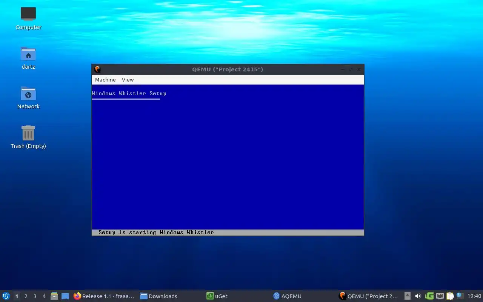Switch to the Downloads taskbar window
483x302 pixels.
tap(159, 296)
